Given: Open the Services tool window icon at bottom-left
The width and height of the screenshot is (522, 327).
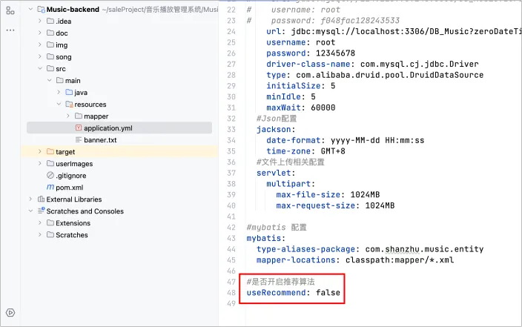Looking at the screenshot, I should (10, 311).
